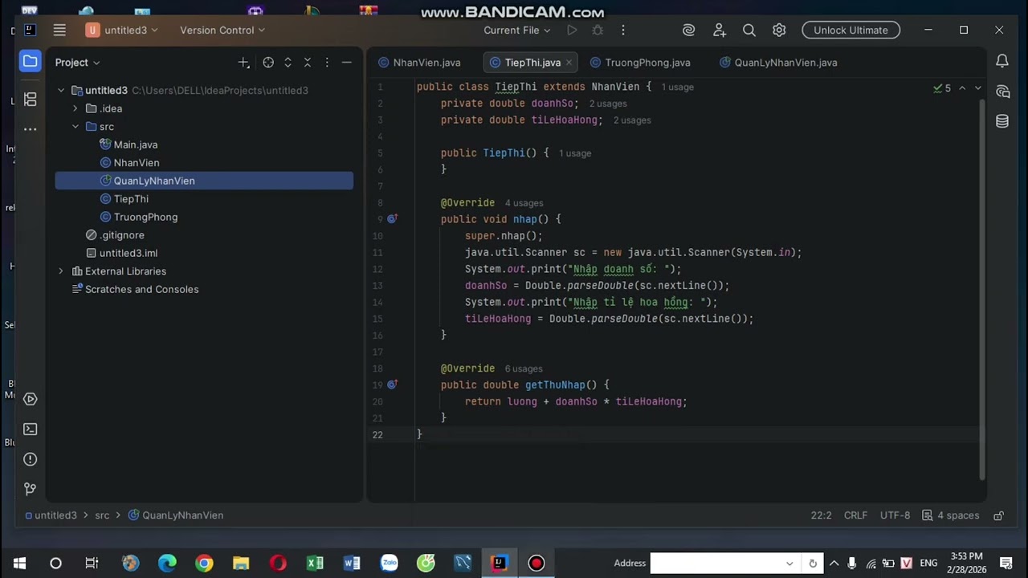The height and width of the screenshot is (578, 1028).
Task: Open the Version Control dropdown
Action: point(222,30)
